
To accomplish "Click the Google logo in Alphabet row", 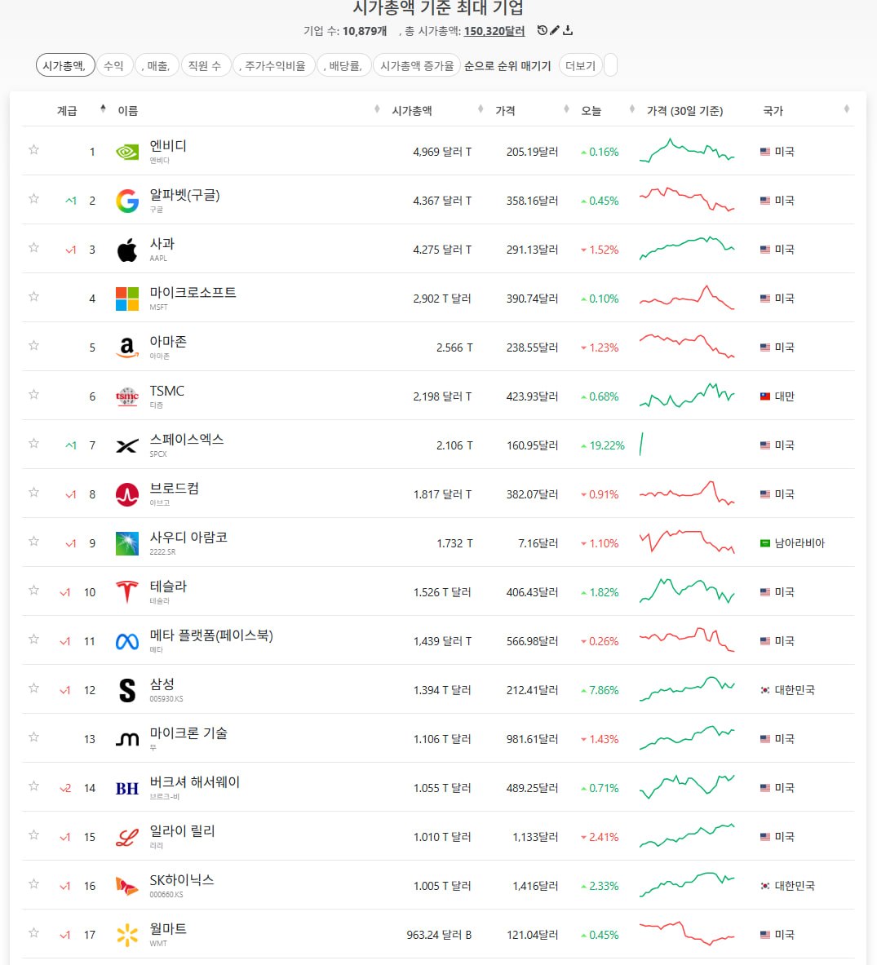I will click(x=127, y=201).
